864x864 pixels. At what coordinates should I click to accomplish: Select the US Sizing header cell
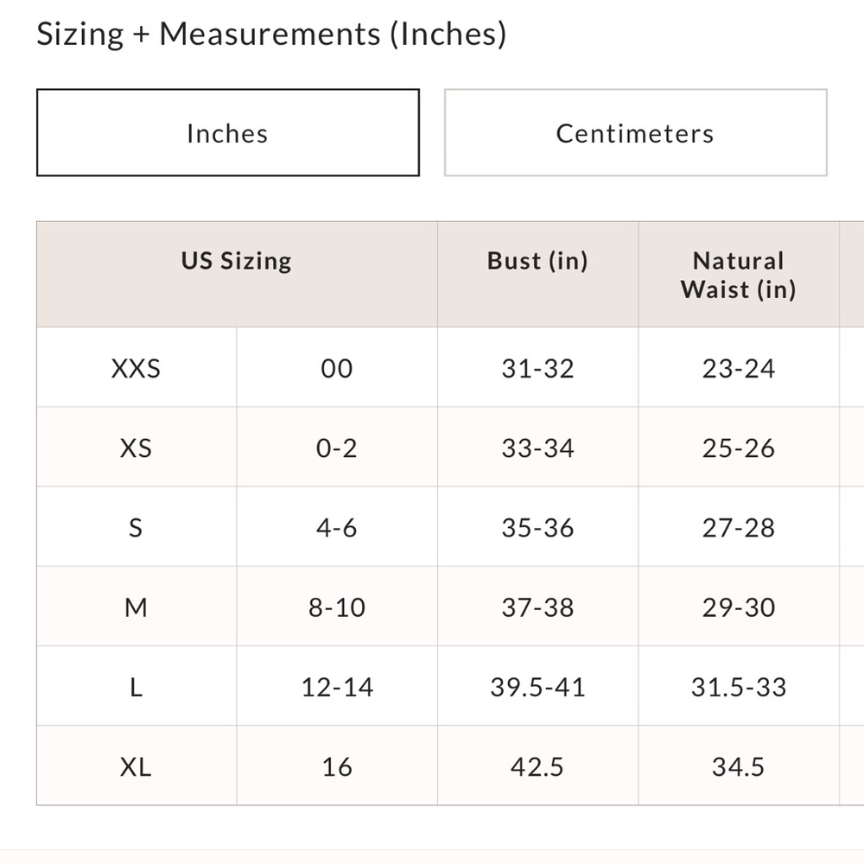tap(237, 275)
